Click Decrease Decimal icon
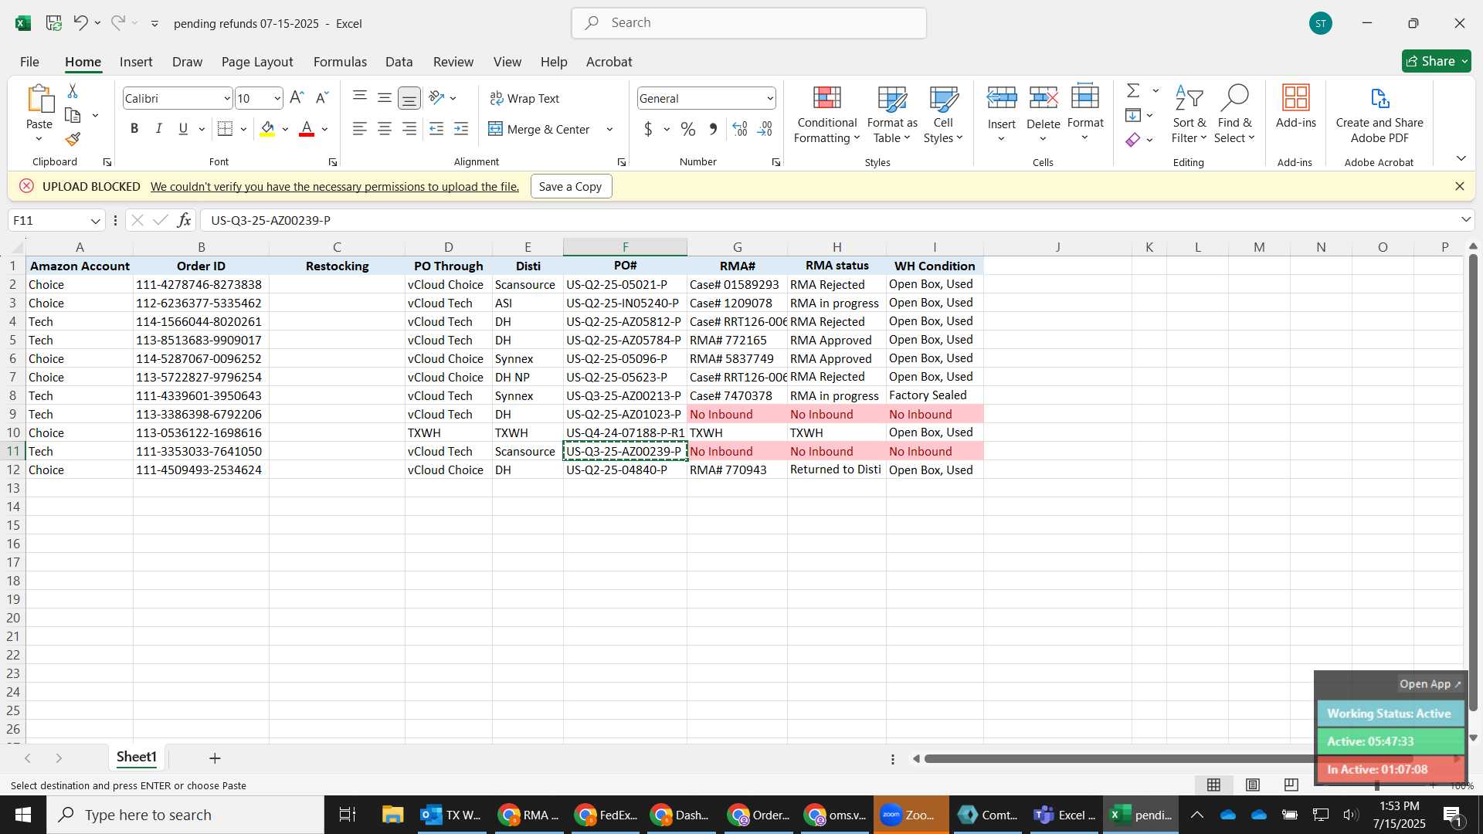The width and height of the screenshot is (1483, 834). [765, 129]
